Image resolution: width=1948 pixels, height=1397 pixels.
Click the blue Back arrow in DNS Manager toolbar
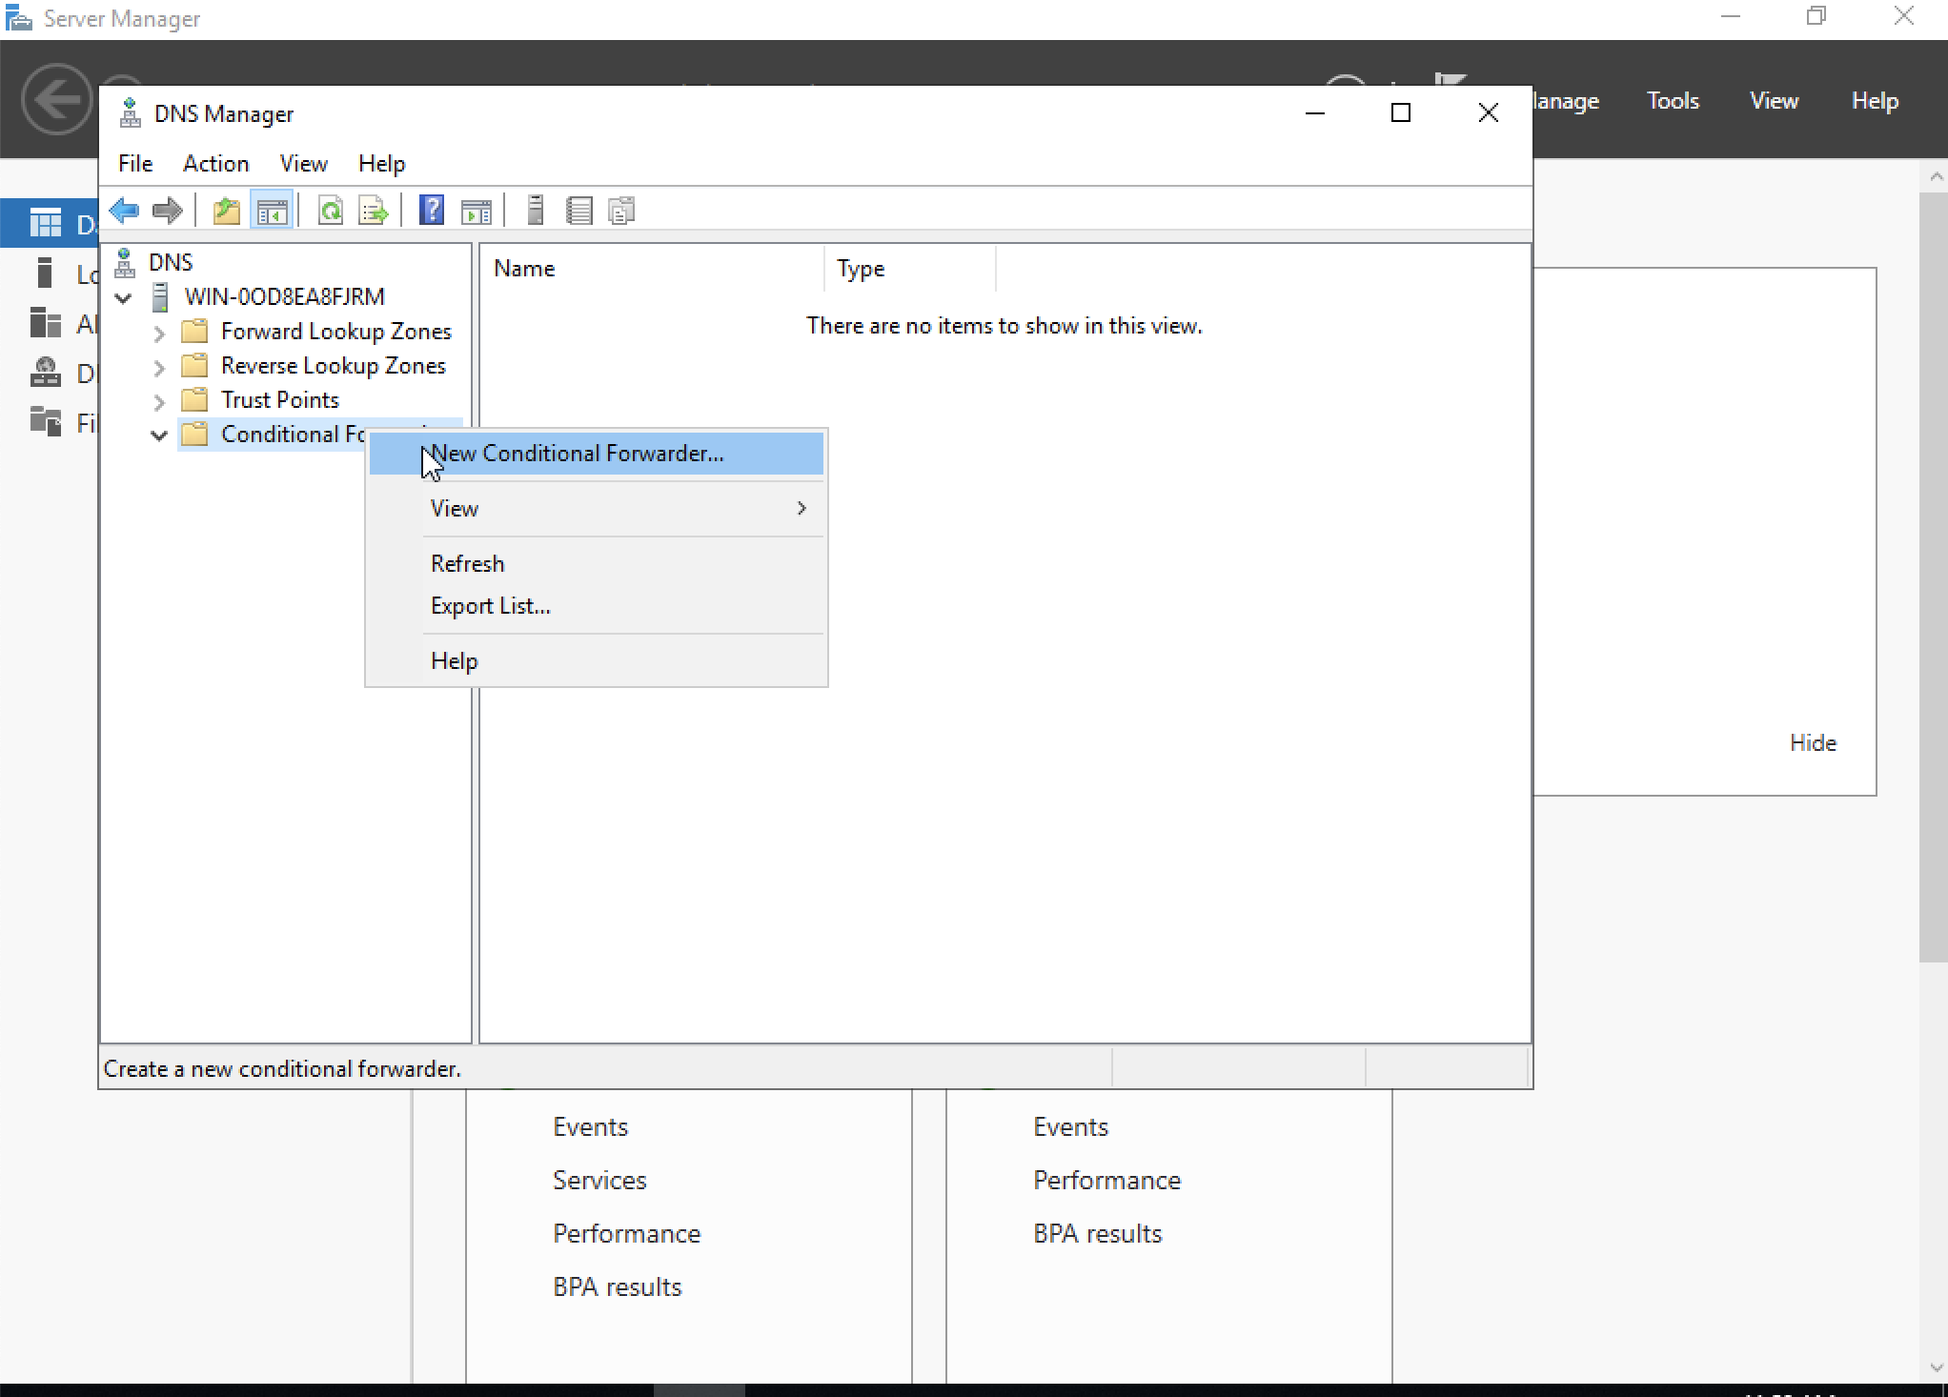(x=125, y=211)
